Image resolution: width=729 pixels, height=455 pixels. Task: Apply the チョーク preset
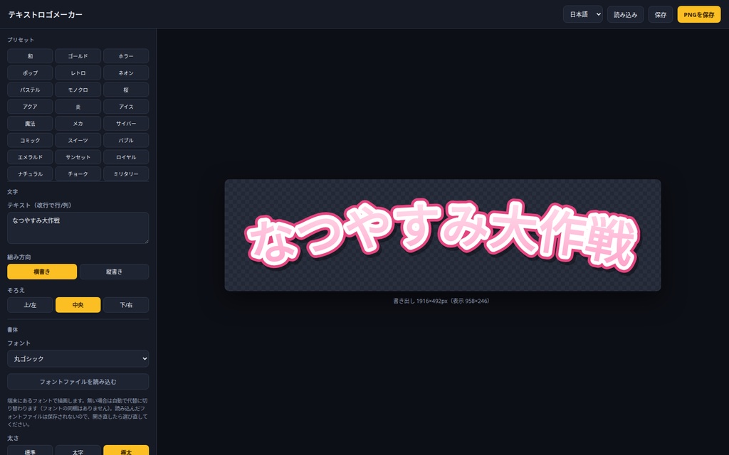[x=78, y=174]
